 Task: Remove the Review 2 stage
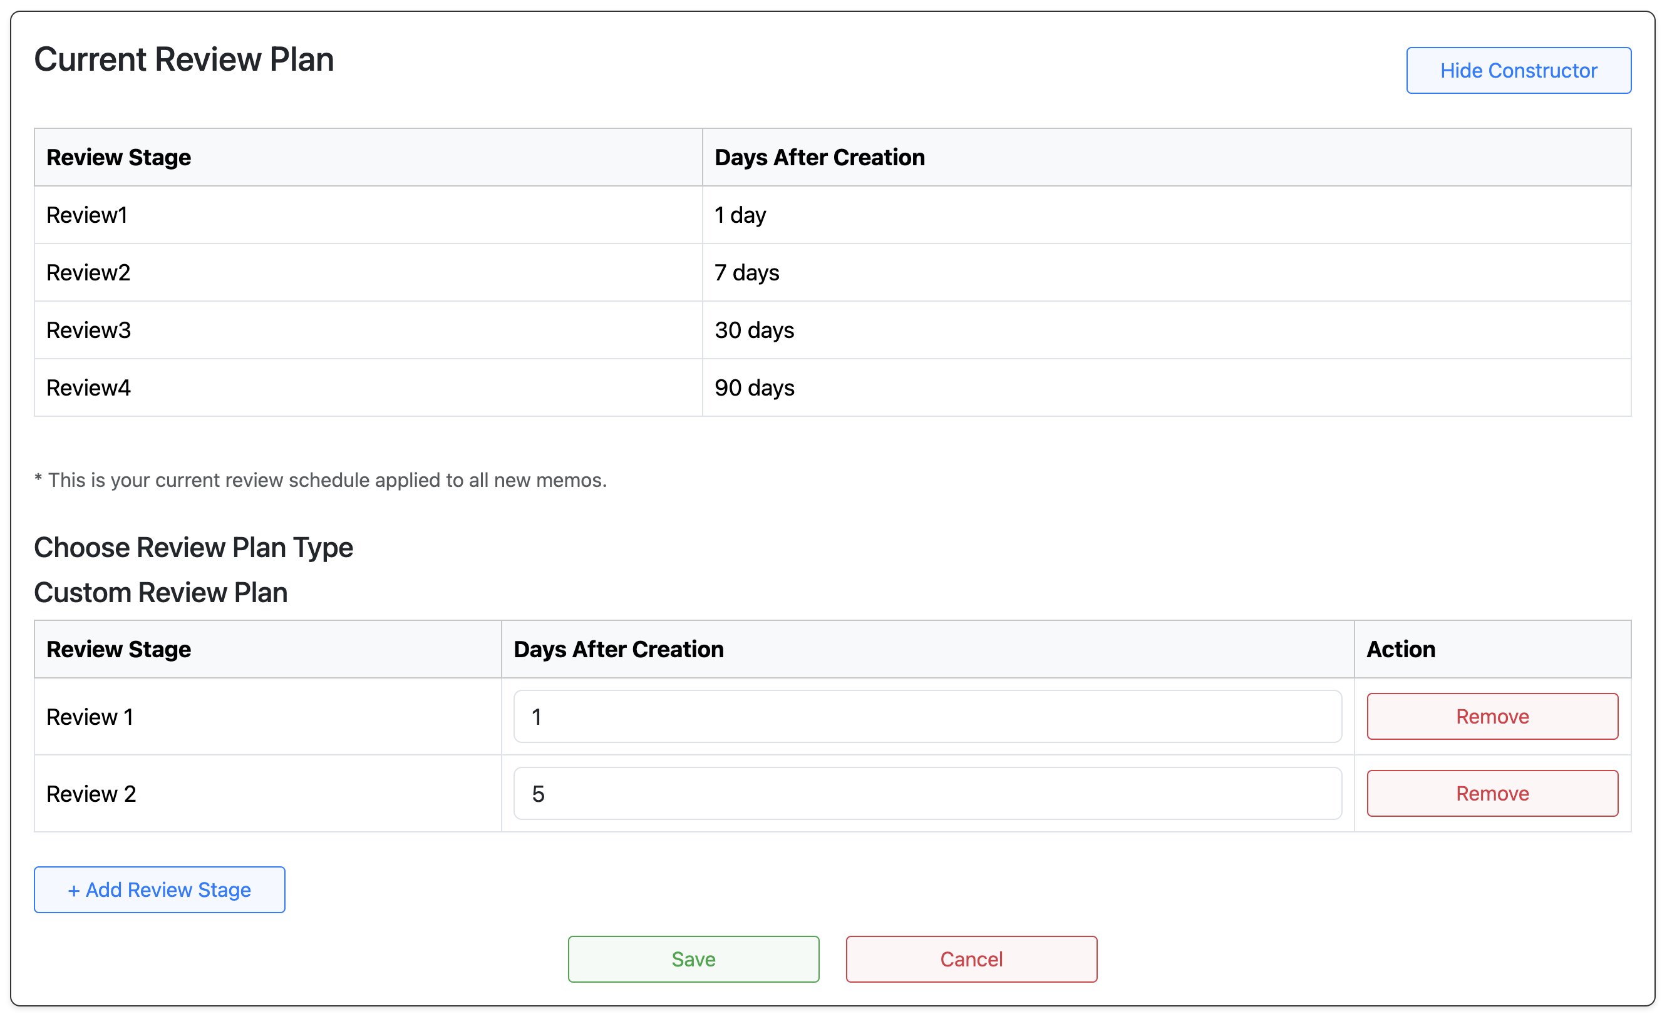[1492, 793]
